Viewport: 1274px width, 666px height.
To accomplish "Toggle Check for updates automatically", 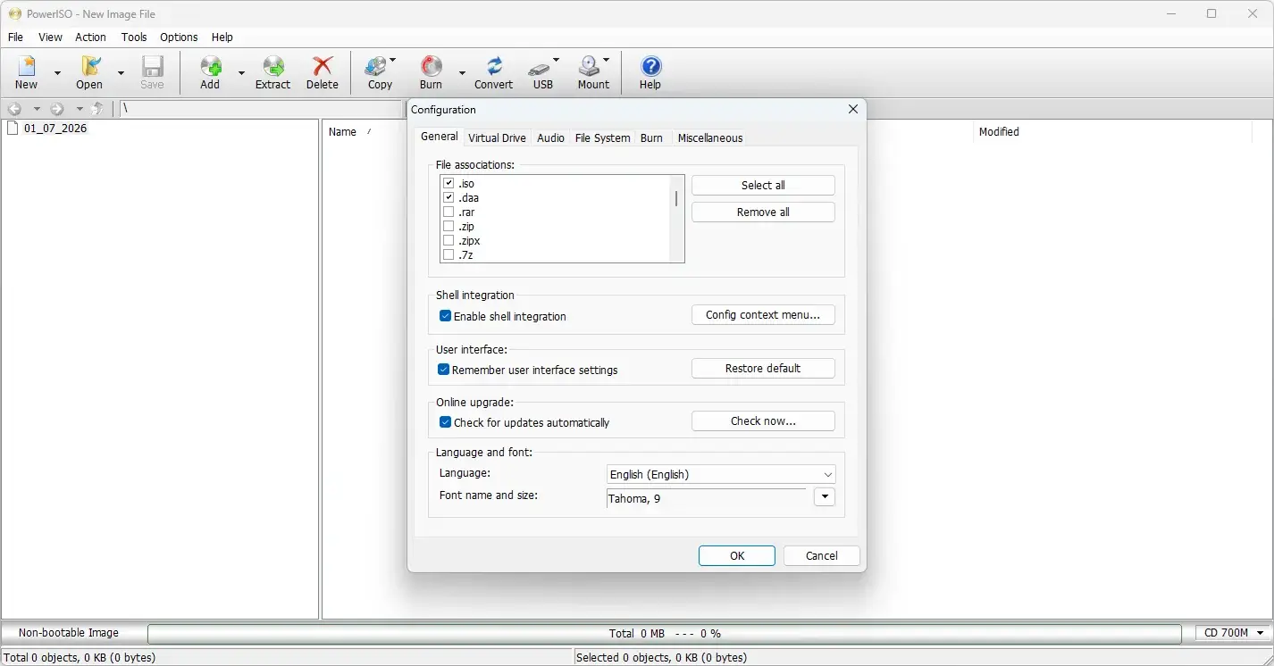I will tap(445, 422).
